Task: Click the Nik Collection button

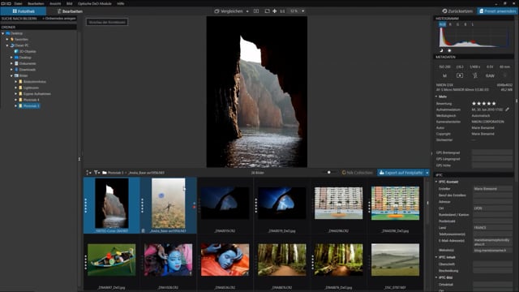Action: [357, 173]
